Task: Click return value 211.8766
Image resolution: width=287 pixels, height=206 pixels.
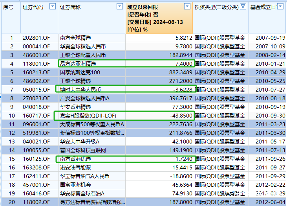Action: click(x=181, y=133)
